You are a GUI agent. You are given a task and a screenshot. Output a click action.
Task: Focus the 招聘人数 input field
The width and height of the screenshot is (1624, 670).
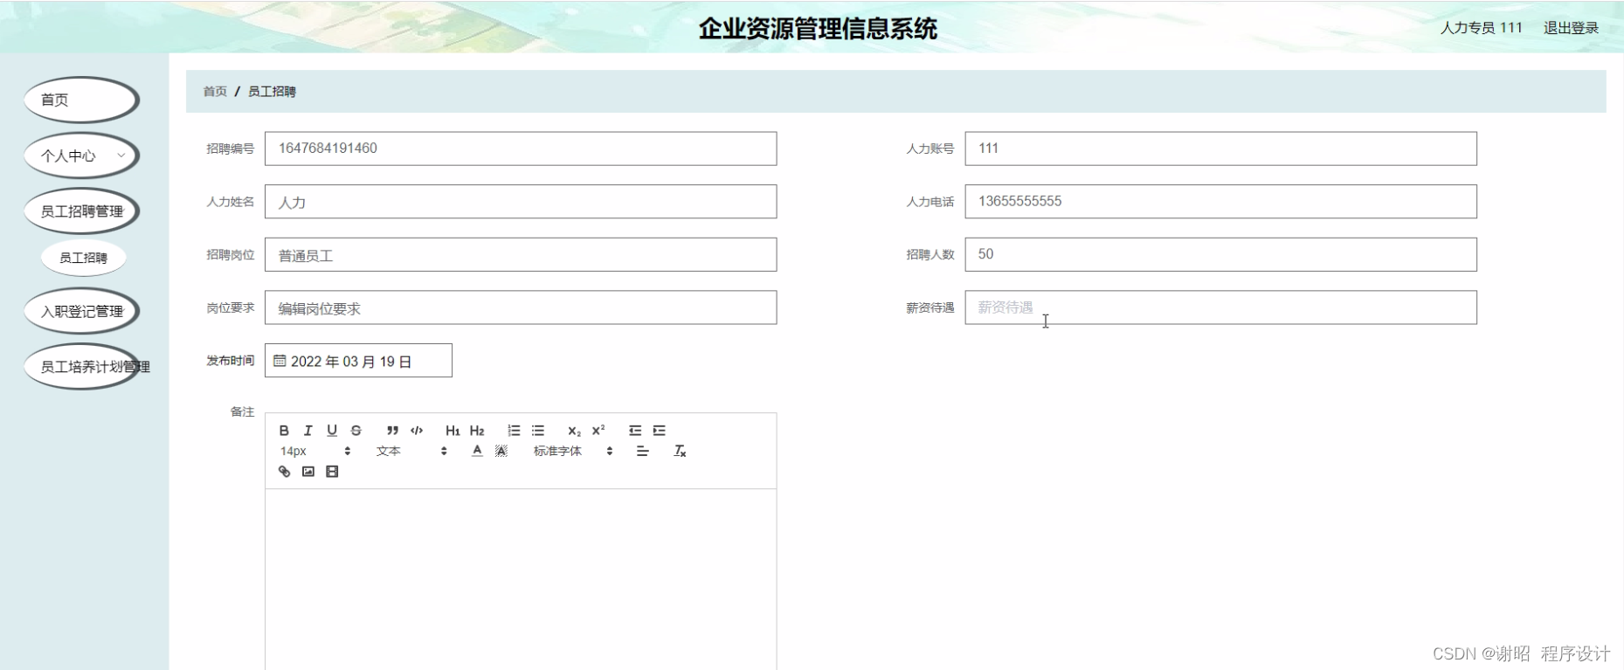(x=1220, y=254)
